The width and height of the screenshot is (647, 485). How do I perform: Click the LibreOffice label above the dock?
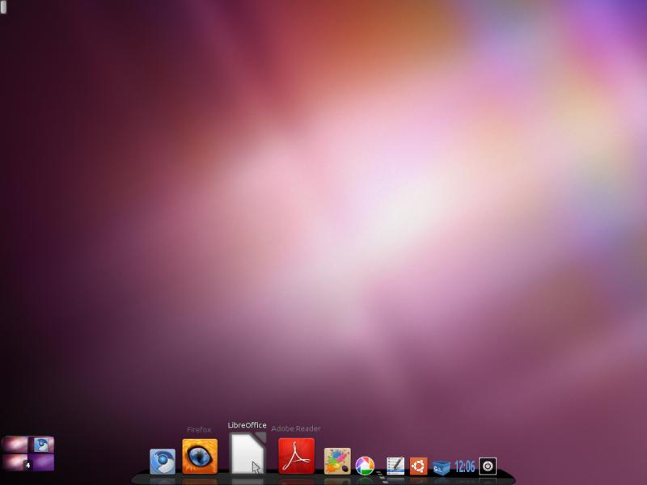pyautogui.click(x=247, y=425)
